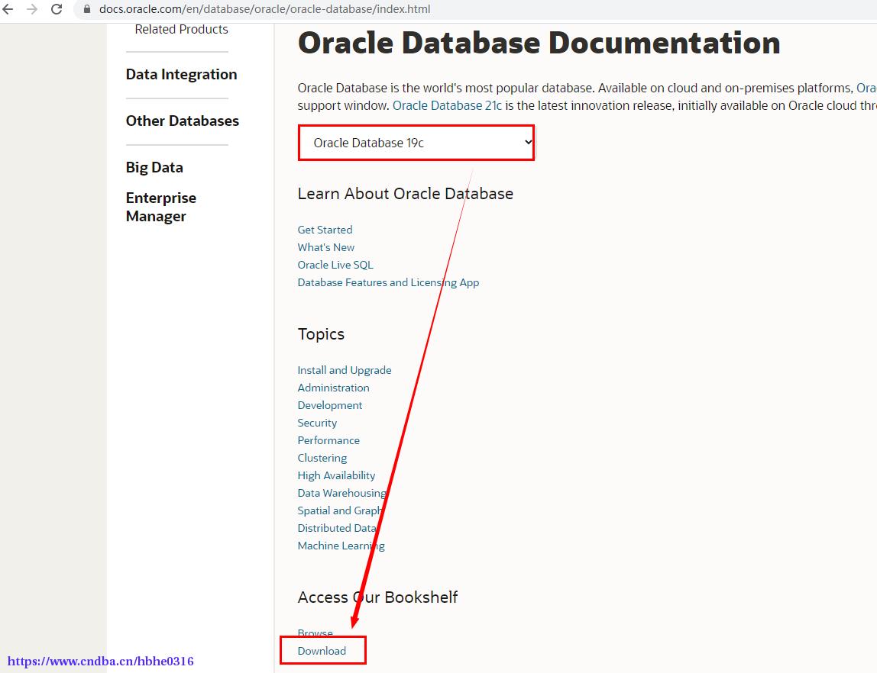Select Enterprise Manager in the sidebar

point(161,208)
